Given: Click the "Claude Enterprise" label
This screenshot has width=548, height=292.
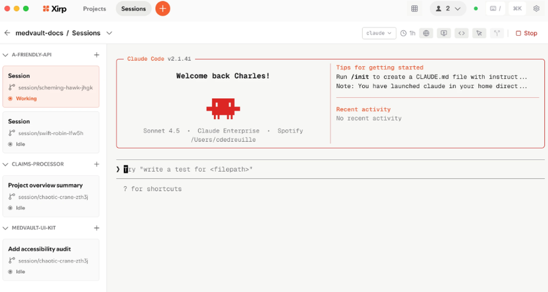Looking at the screenshot, I should (229, 130).
